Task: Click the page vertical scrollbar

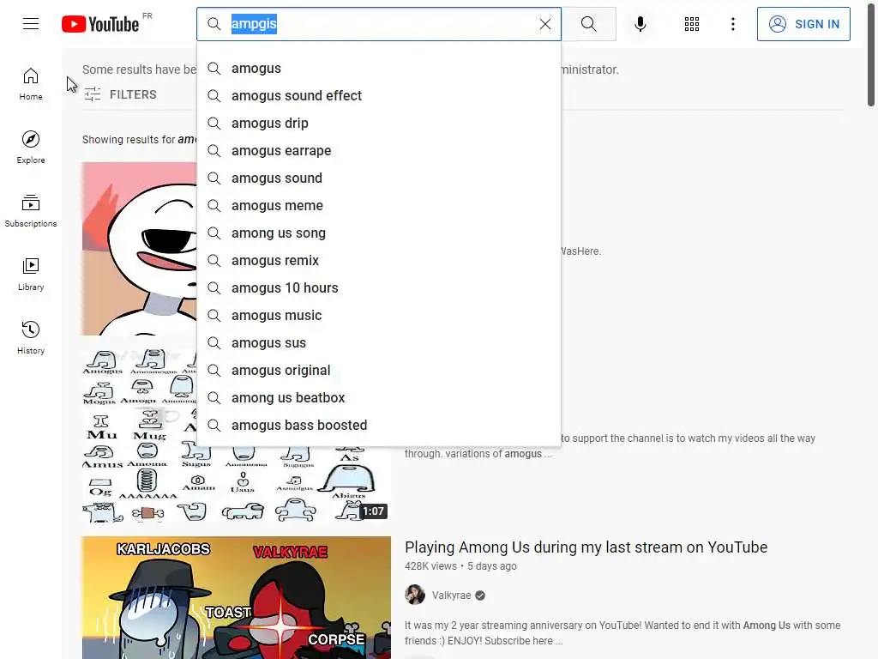Action: pyautogui.click(x=871, y=53)
